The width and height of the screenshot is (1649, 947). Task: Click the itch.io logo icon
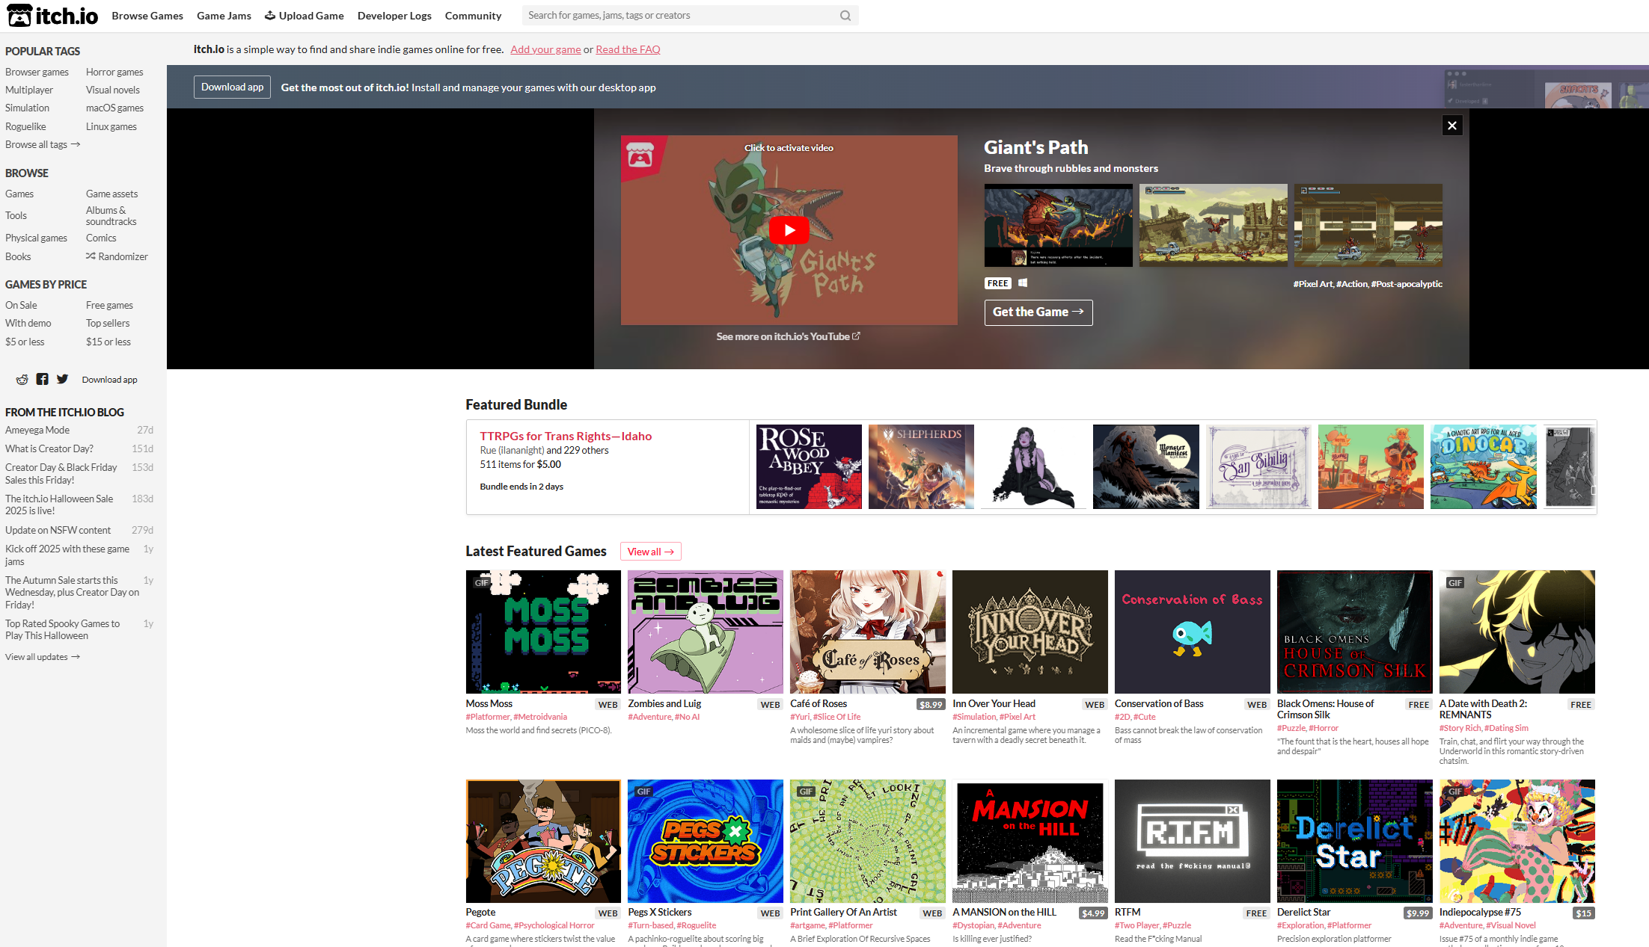coord(19,15)
